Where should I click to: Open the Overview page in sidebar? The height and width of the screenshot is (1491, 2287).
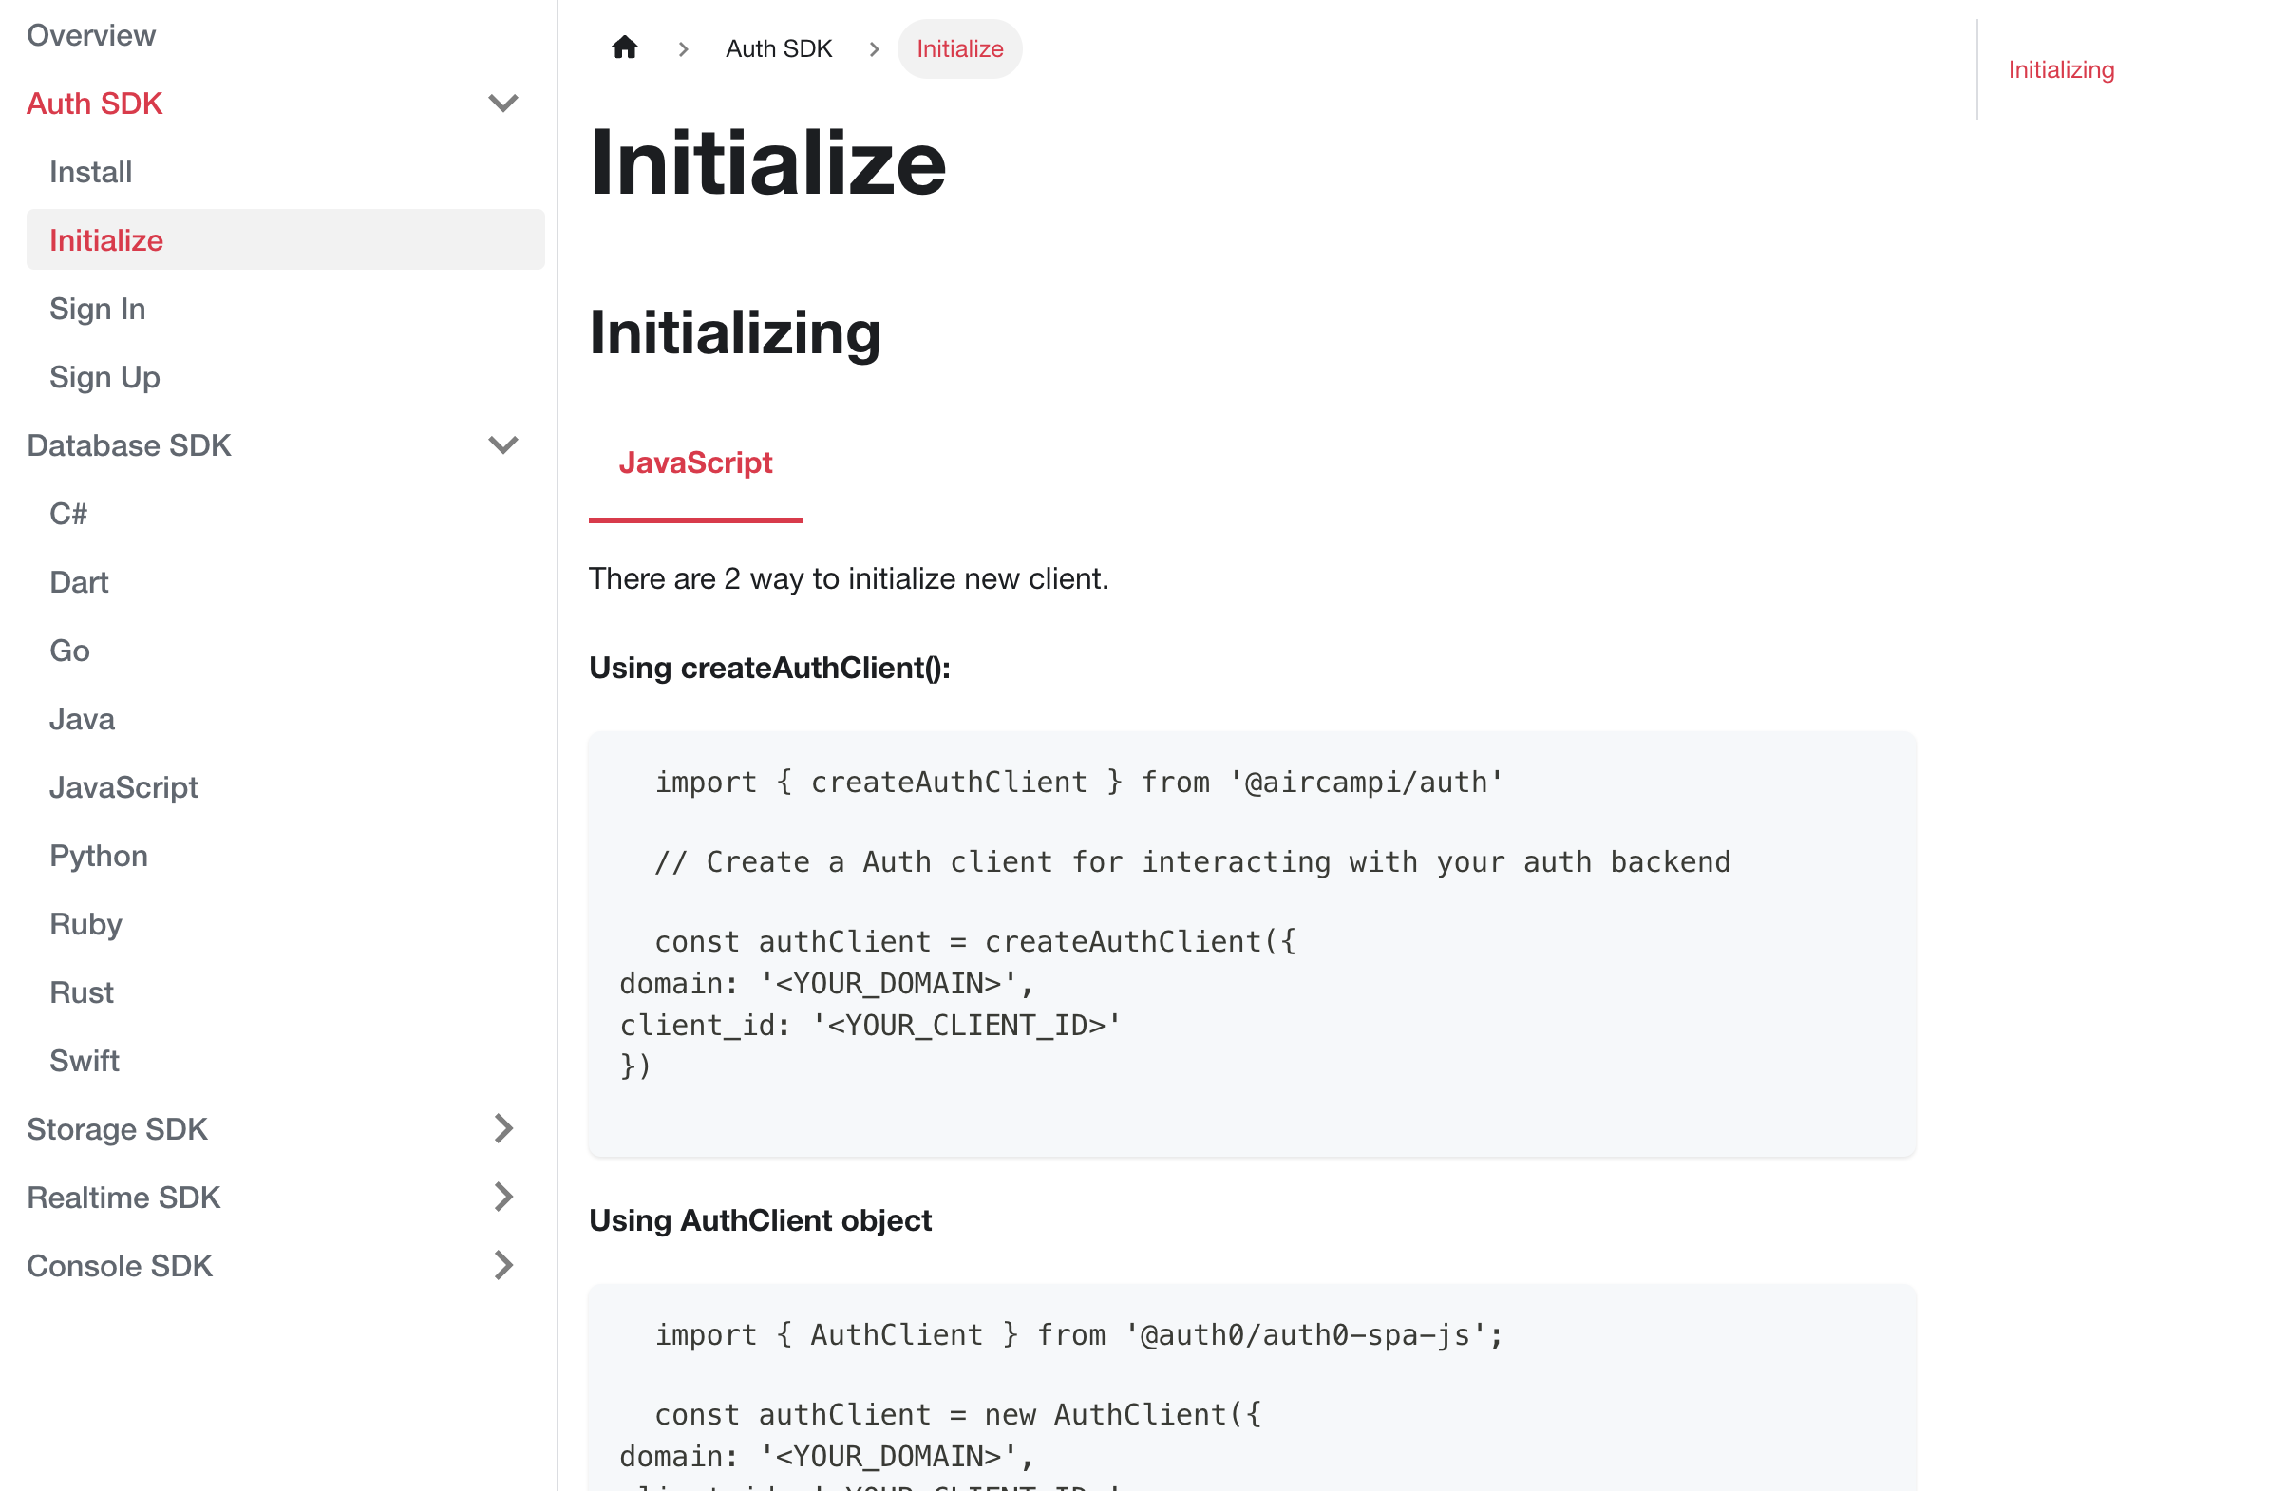click(91, 35)
